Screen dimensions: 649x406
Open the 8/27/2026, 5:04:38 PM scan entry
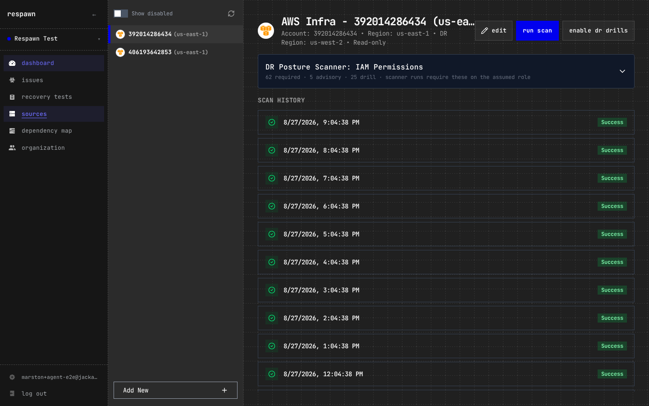(x=446, y=234)
